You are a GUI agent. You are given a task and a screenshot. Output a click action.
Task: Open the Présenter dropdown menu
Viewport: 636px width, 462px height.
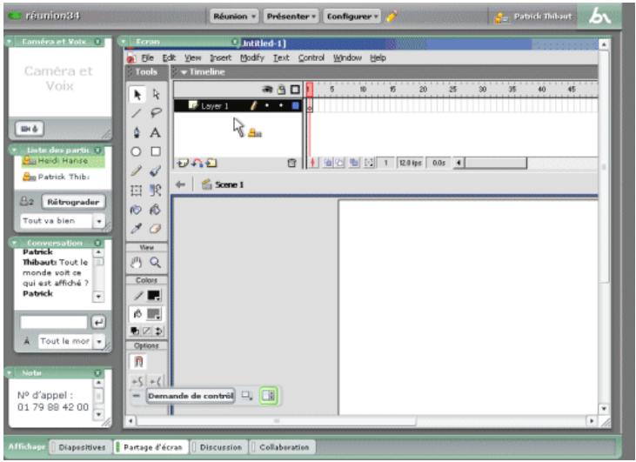coord(291,17)
